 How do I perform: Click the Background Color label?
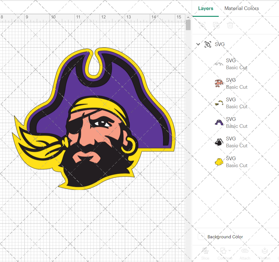click(225, 237)
